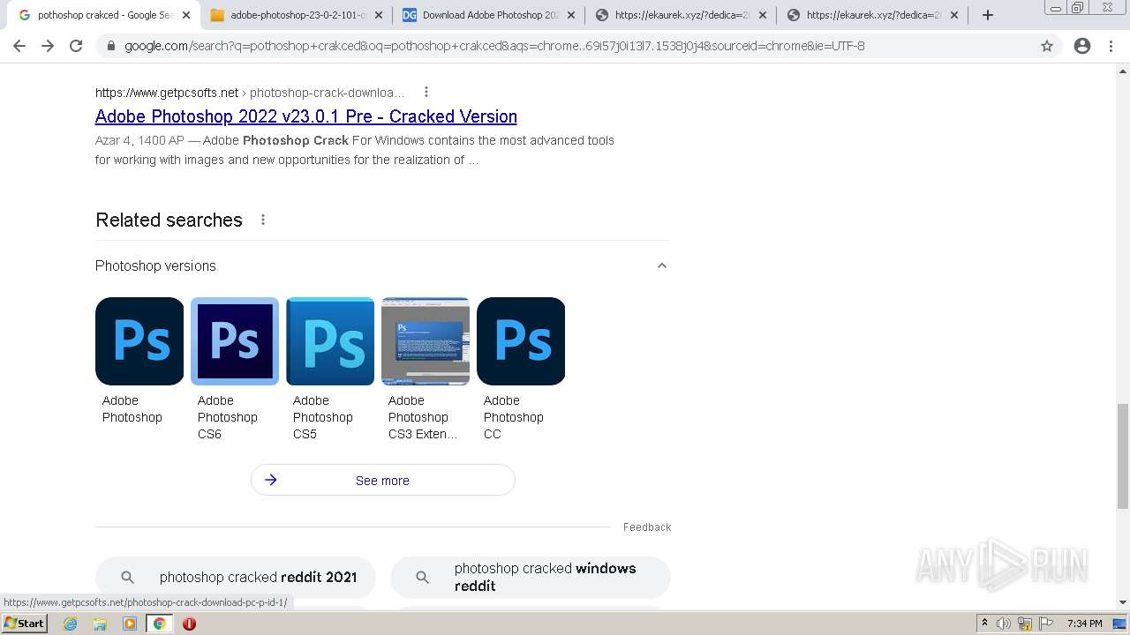Open the Action Center flag icon
Screen dimensions: 1130x635
[1045, 624]
